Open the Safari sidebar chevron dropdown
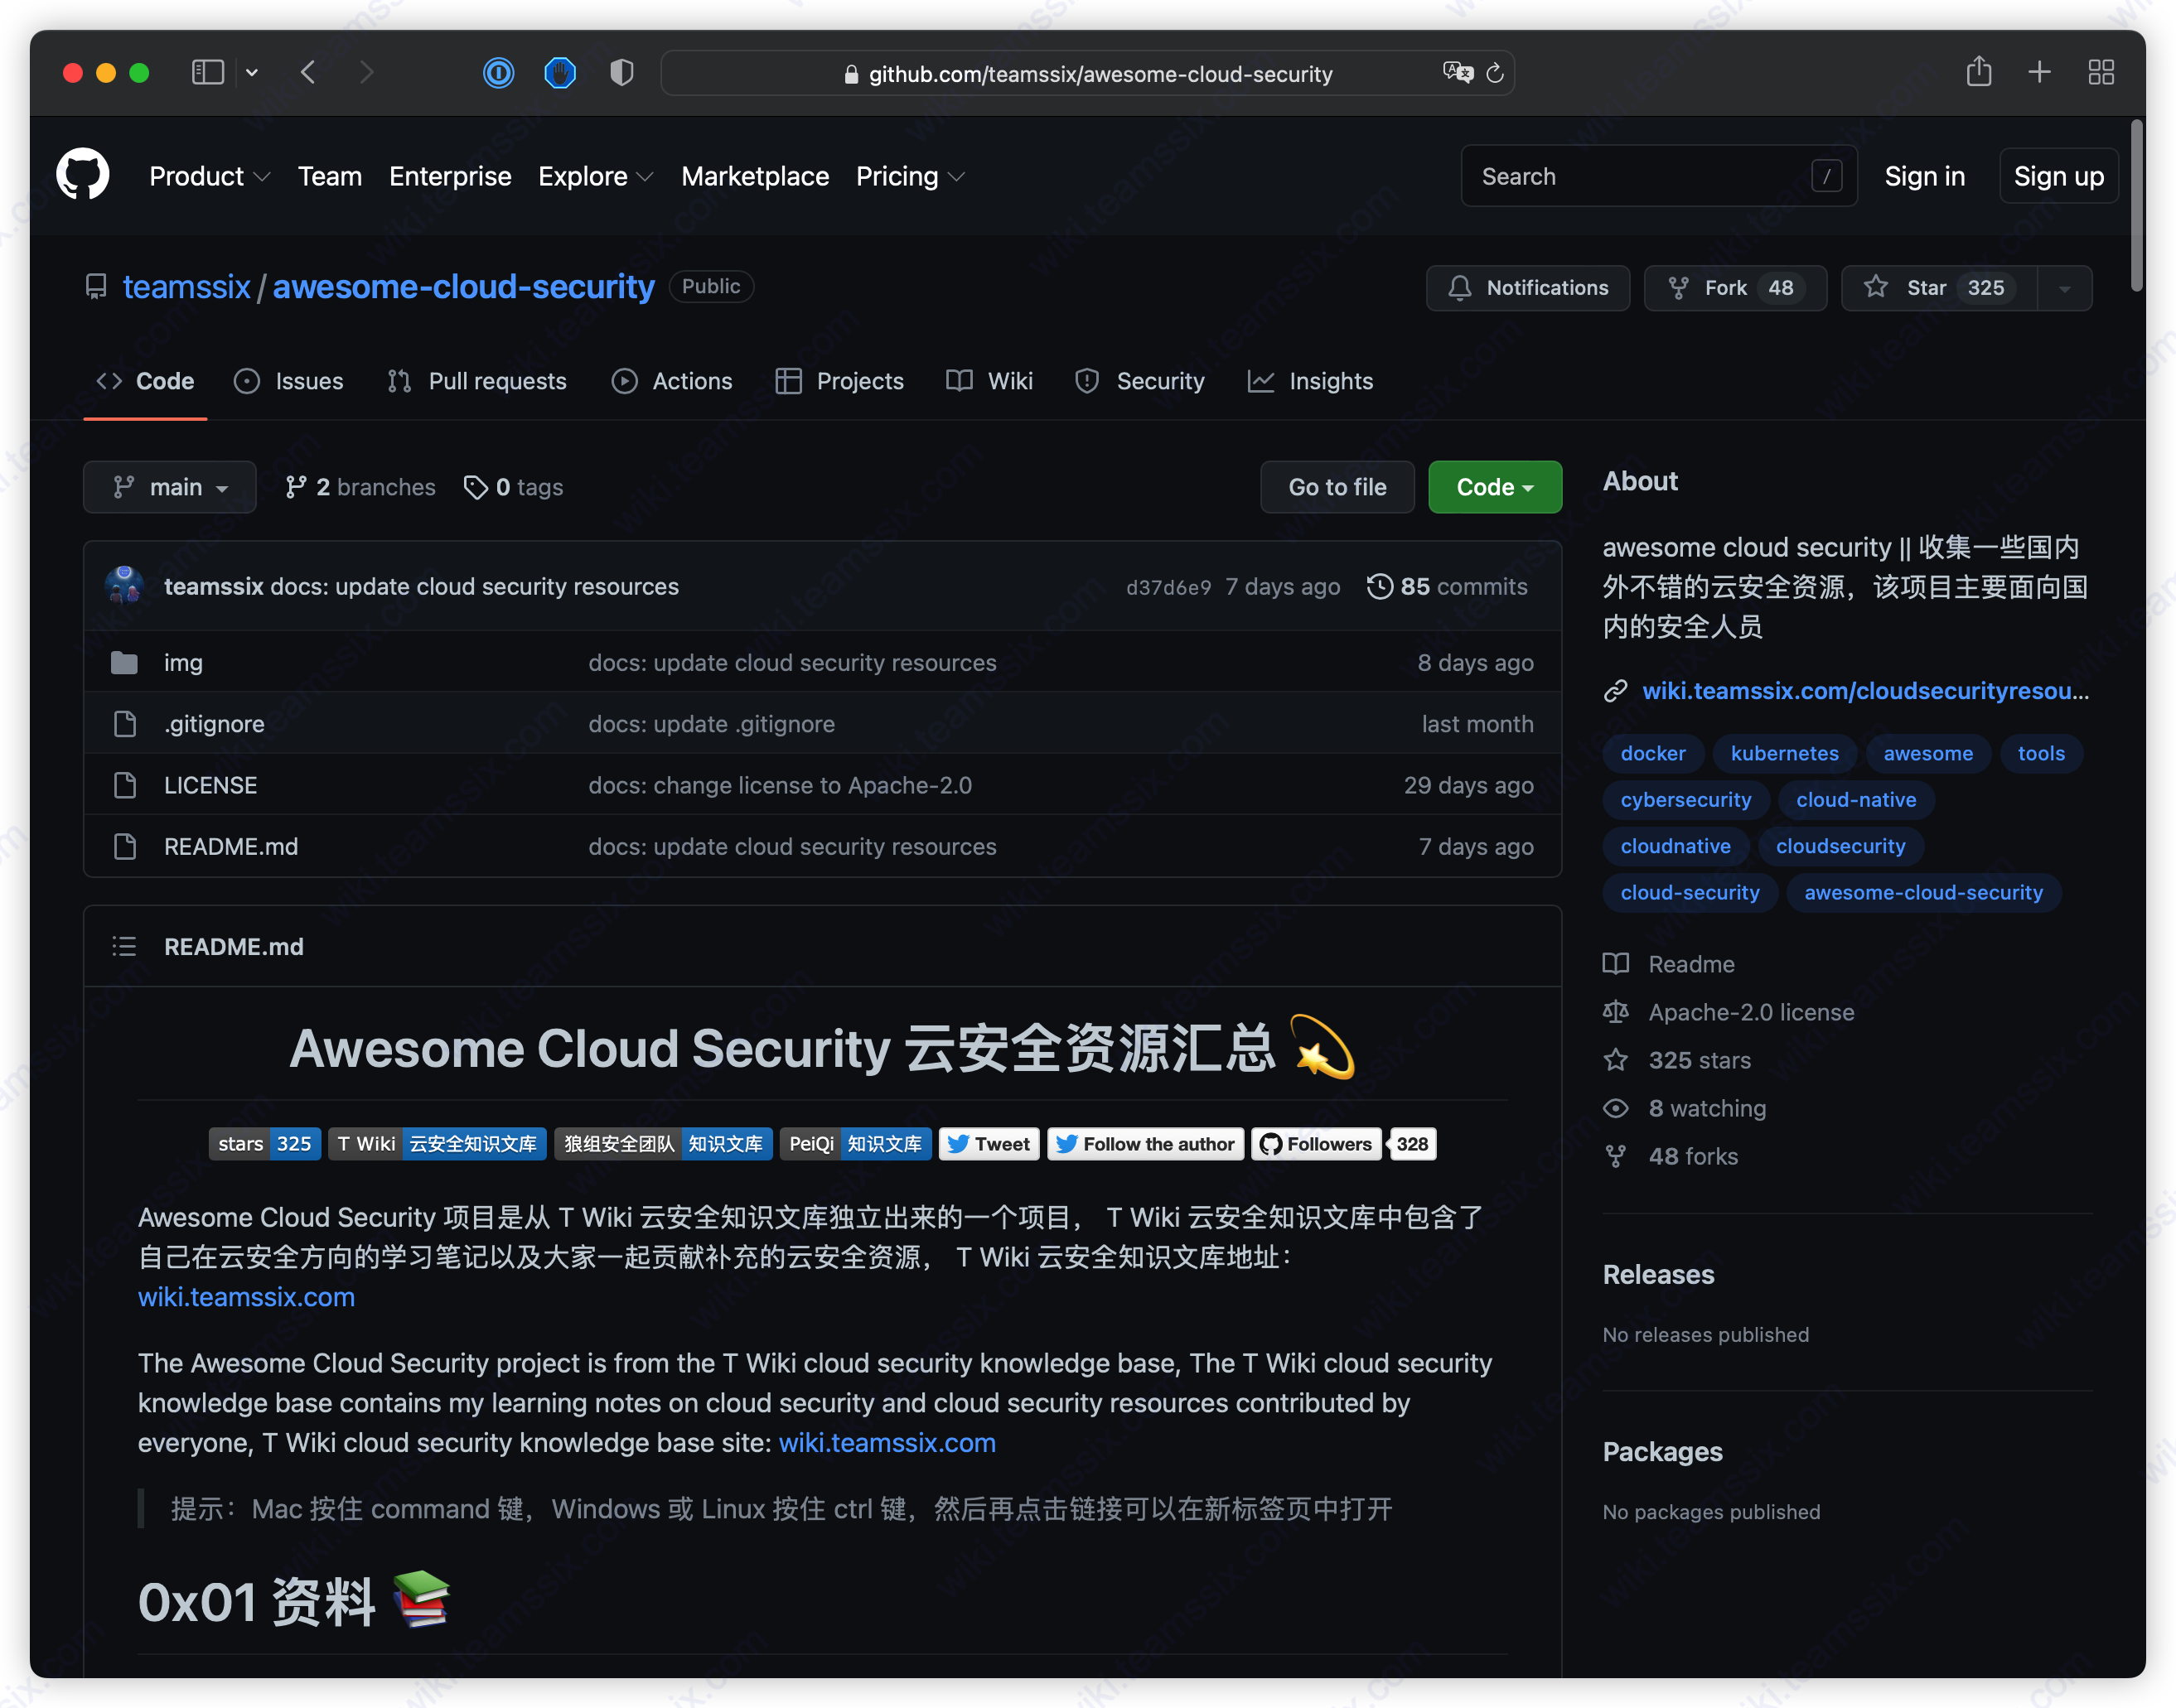This screenshot has height=1708, width=2176. click(252, 72)
